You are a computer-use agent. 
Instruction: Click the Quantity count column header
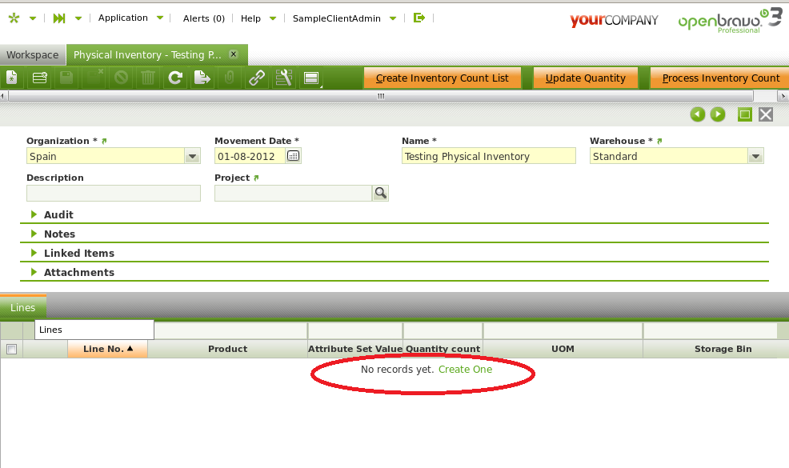pyautogui.click(x=443, y=349)
